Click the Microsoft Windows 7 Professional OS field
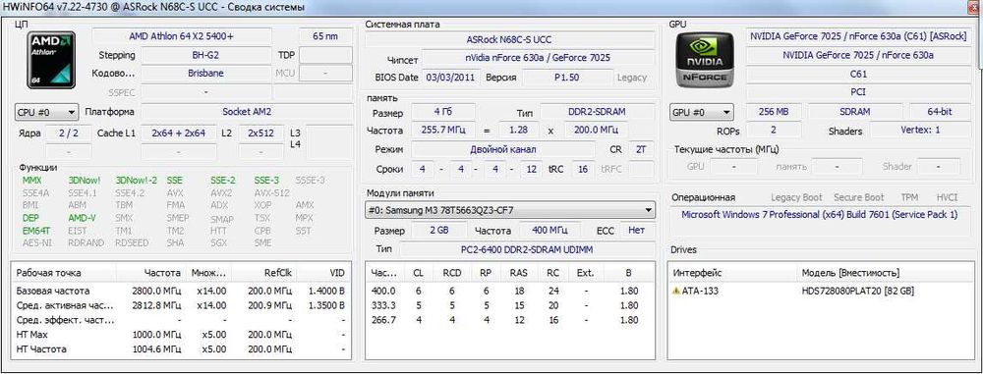 click(x=820, y=214)
